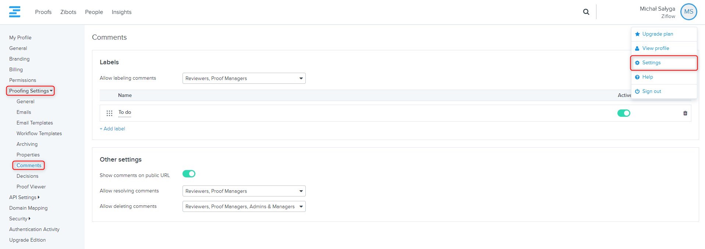Click the MS user avatar
The image size is (705, 249).
pyautogui.click(x=688, y=12)
